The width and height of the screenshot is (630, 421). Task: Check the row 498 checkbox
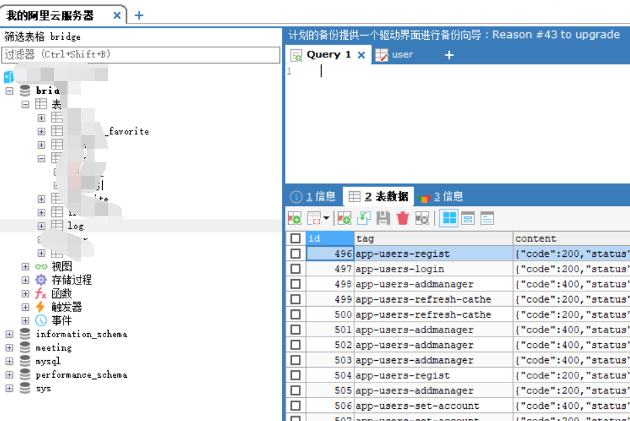pyautogui.click(x=295, y=284)
